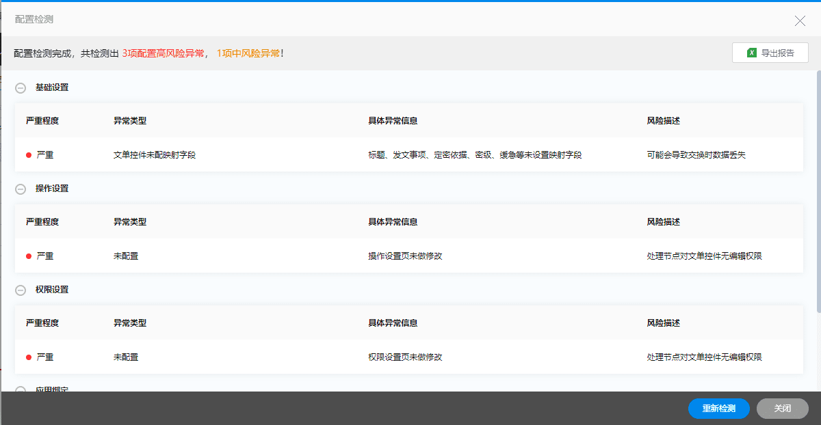The height and width of the screenshot is (425, 821).
Task: Select the 权限设置页未做修改 cell
Action: point(405,357)
